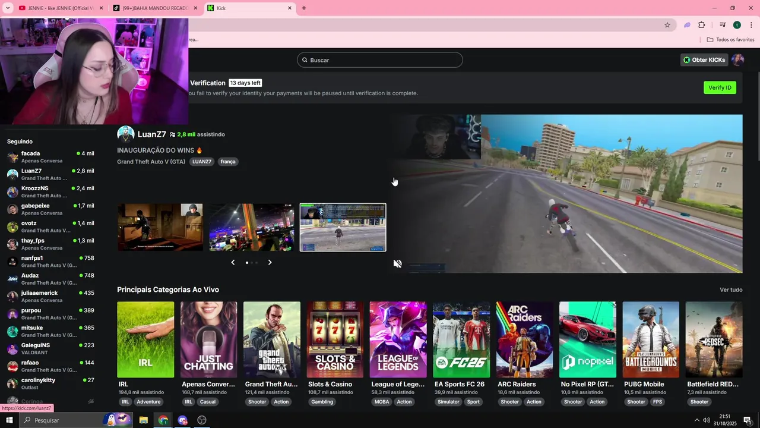Select the second carousel stream thumbnail
Viewport: 760px width, 428px height.
(x=251, y=227)
